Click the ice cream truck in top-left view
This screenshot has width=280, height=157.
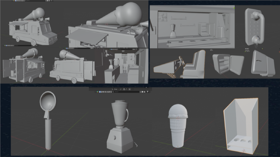(x=33, y=26)
